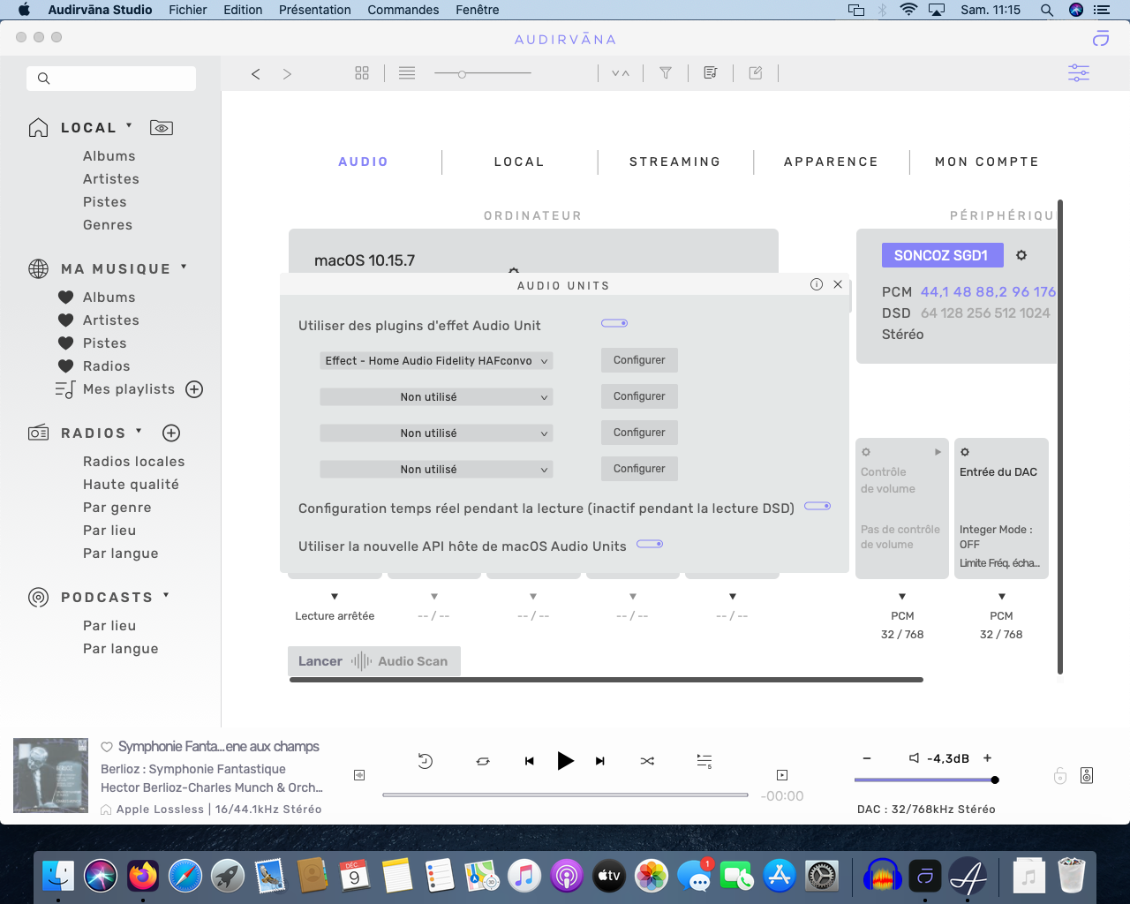1130x904 pixels.
Task: Collapse the LOCAL sidebar section
Action: pyautogui.click(x=129, y=125)
